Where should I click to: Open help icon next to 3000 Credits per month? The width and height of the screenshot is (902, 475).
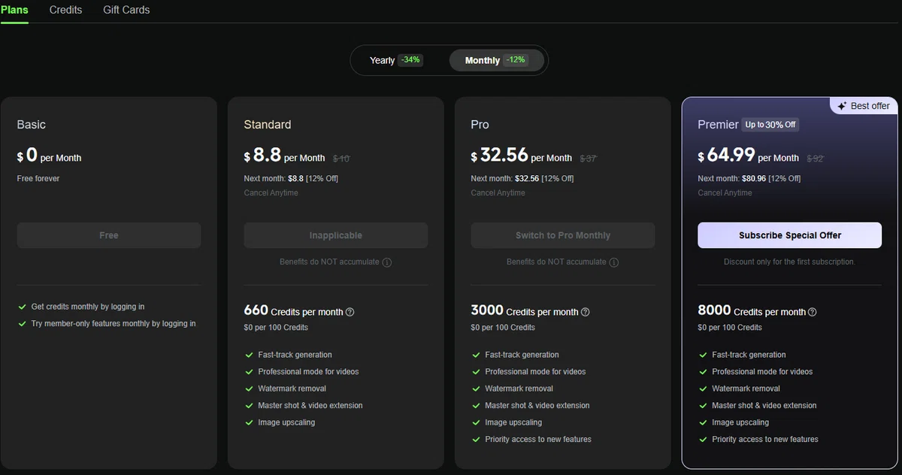click(x=586, y=312)
